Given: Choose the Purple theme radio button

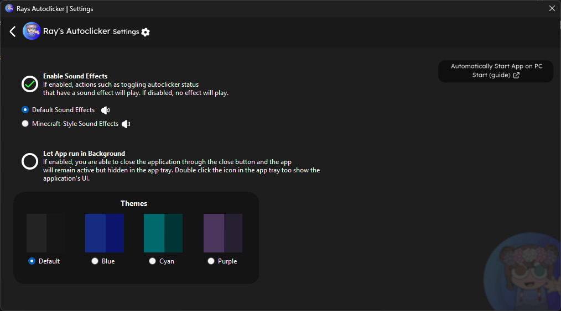Looking at the screenshot, I should 211,261.
